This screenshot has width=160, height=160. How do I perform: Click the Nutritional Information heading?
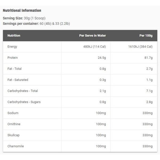[22, 10]
